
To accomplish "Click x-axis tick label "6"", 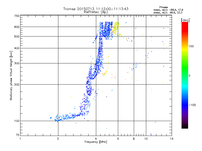I will click(118, 139).
